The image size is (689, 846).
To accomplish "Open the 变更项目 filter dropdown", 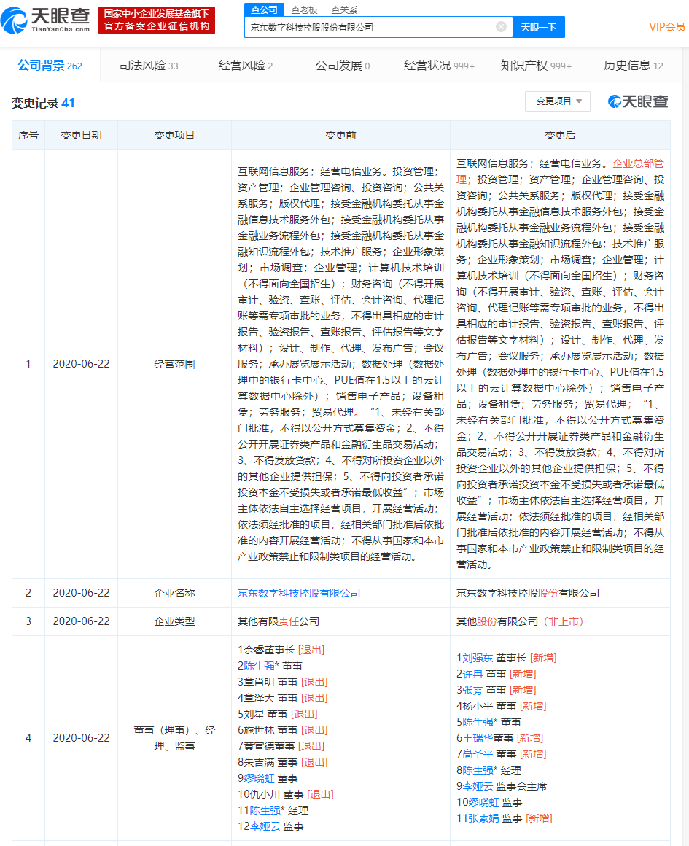I will (557, 101).
